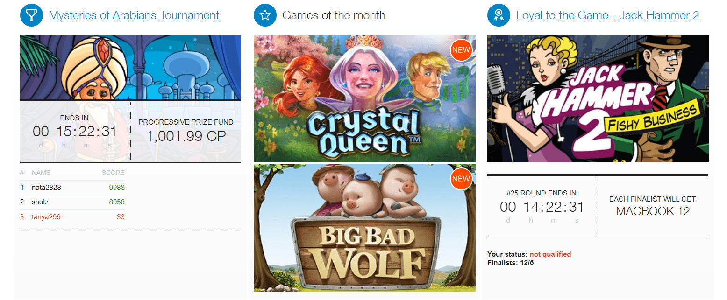Select player tanya299 highlighted in red
The width and height of the screenshot is (727, 300).
46,217
